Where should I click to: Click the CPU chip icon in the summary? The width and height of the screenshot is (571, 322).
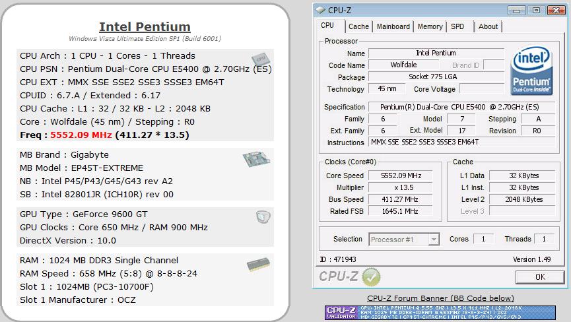pyautogui.click(x=261, y=59)
